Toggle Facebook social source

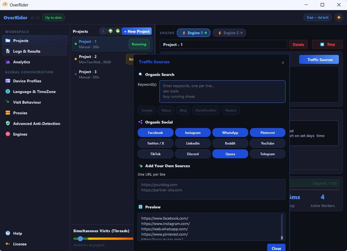click(x=156, y=133)
